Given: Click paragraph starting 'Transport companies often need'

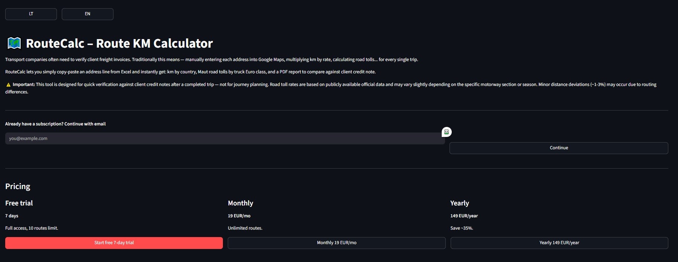Looking at the screenshot, I should (212, 60).
